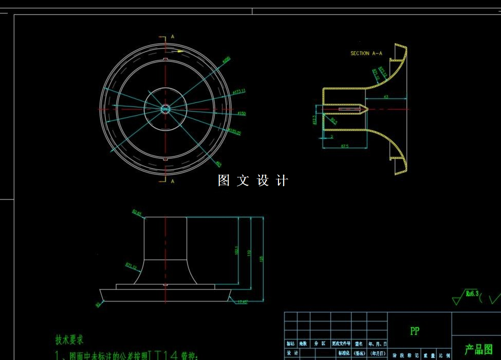Screen dimensions: 501x360
Task: Select the '比例' scale cell
Action: tap(444, 355)
